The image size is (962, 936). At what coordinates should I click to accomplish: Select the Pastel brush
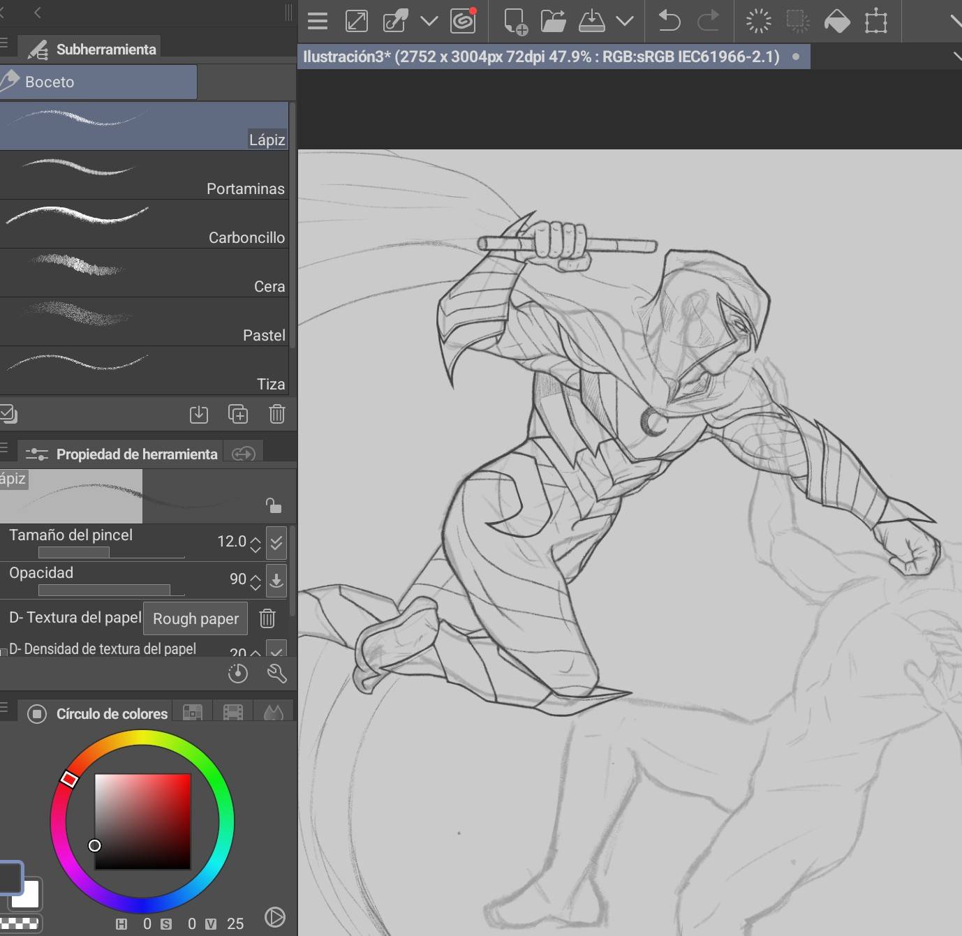pyautogui.click(x=144, y=322)
